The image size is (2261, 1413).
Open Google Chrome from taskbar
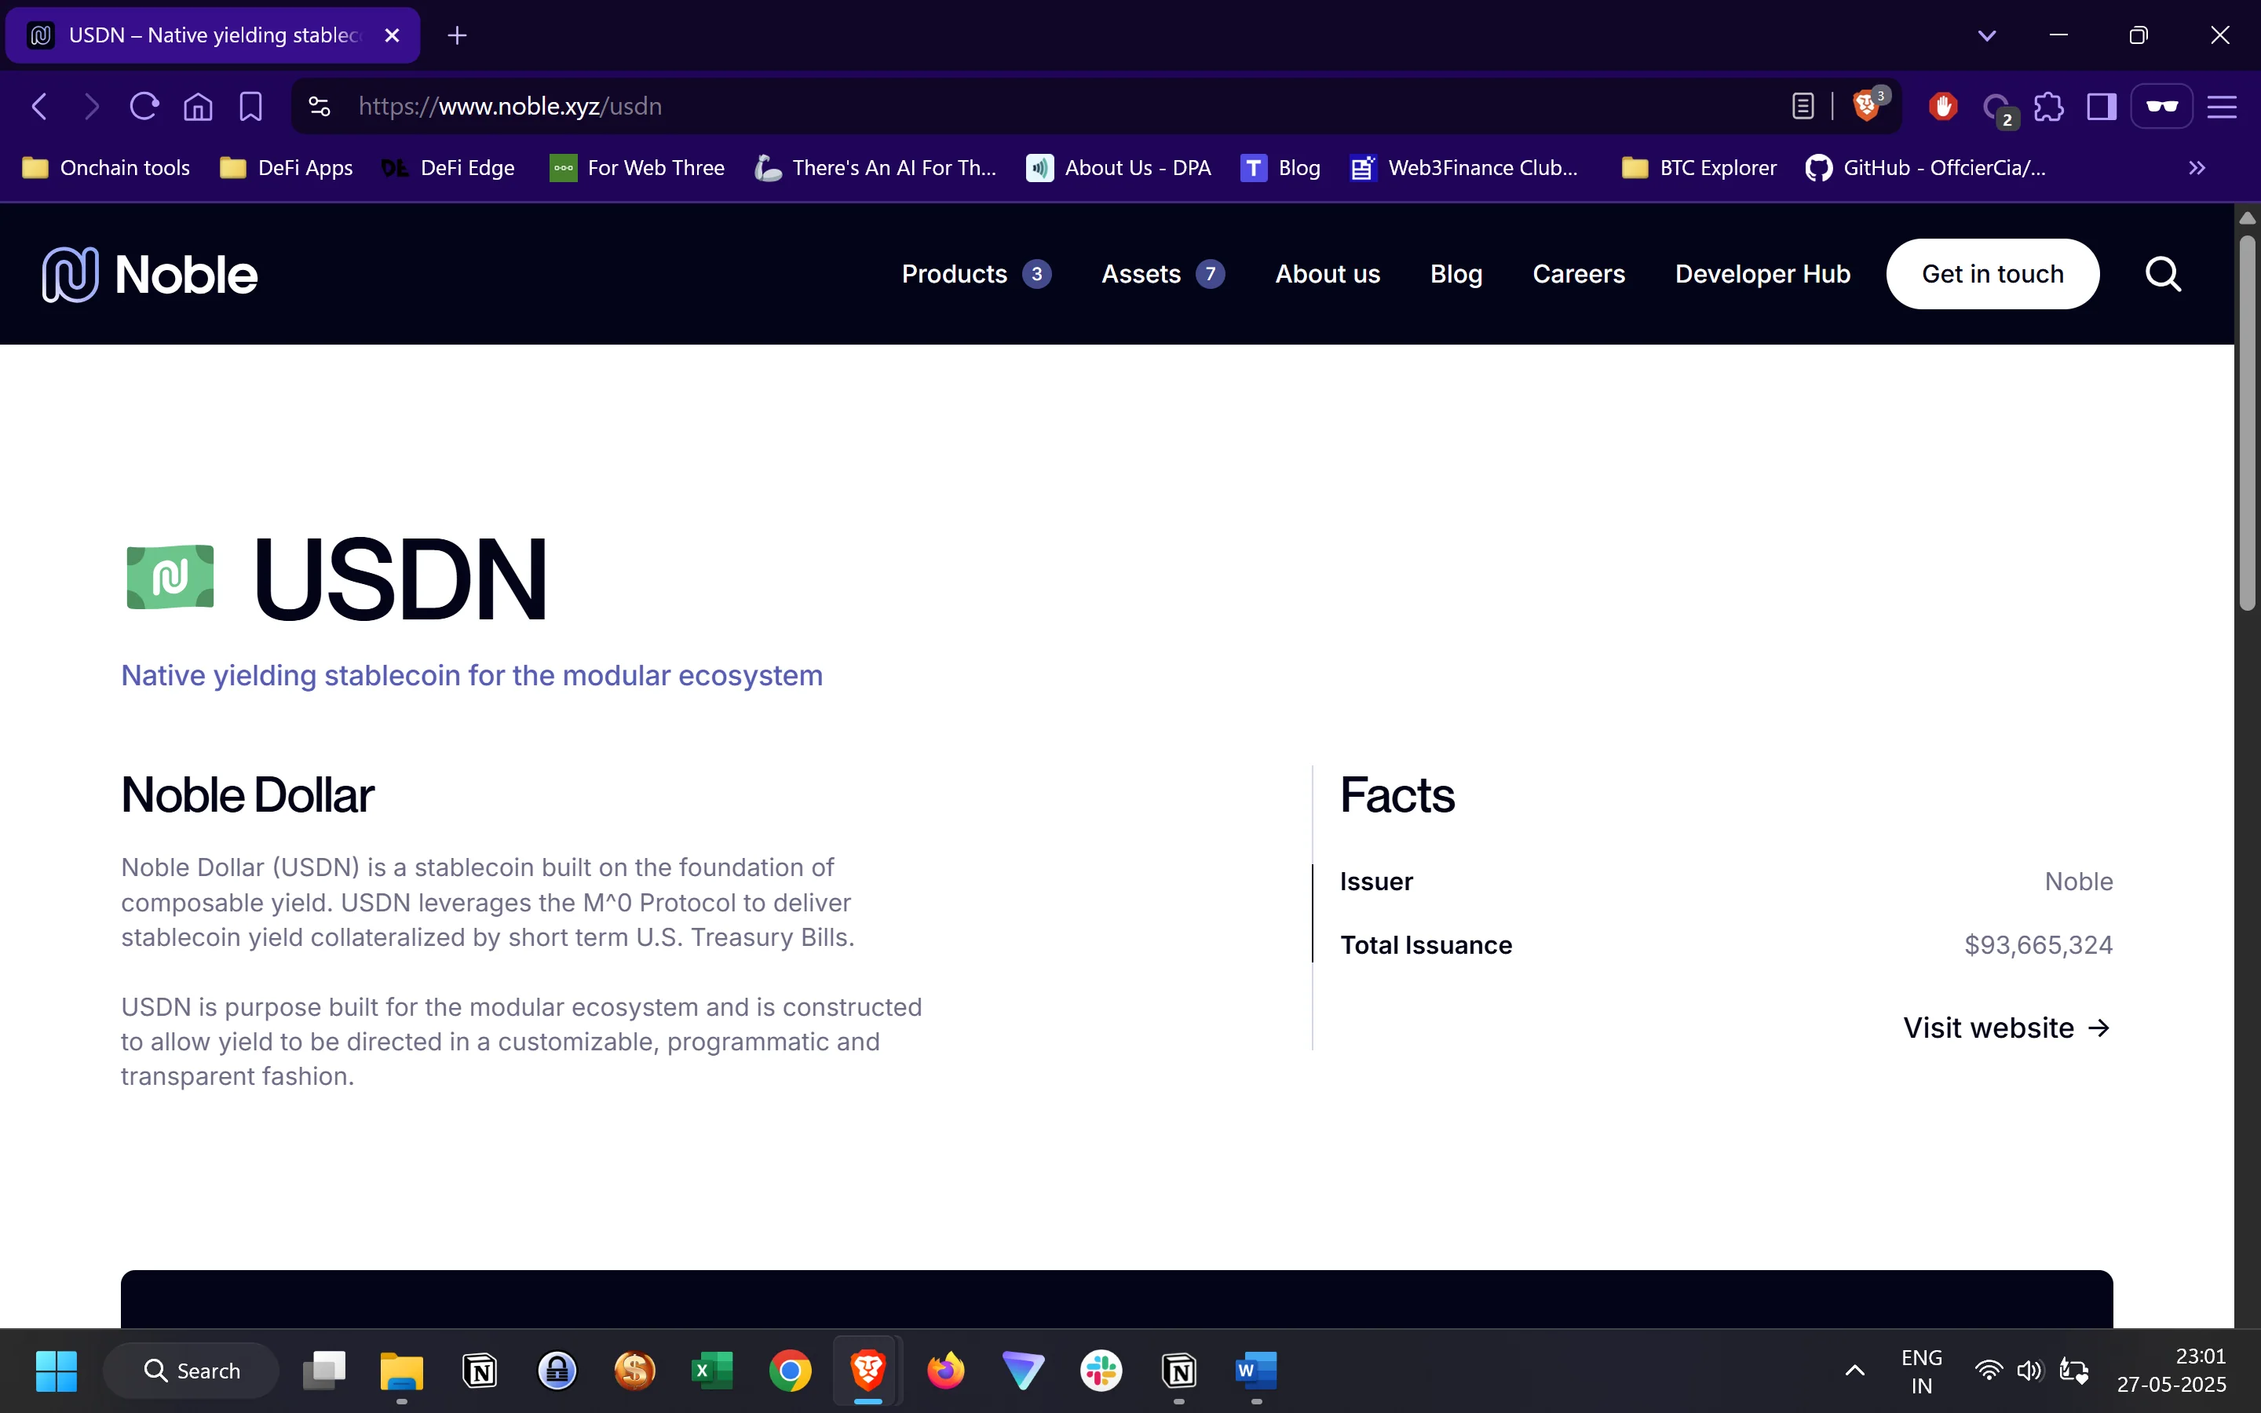(790, 1371)
